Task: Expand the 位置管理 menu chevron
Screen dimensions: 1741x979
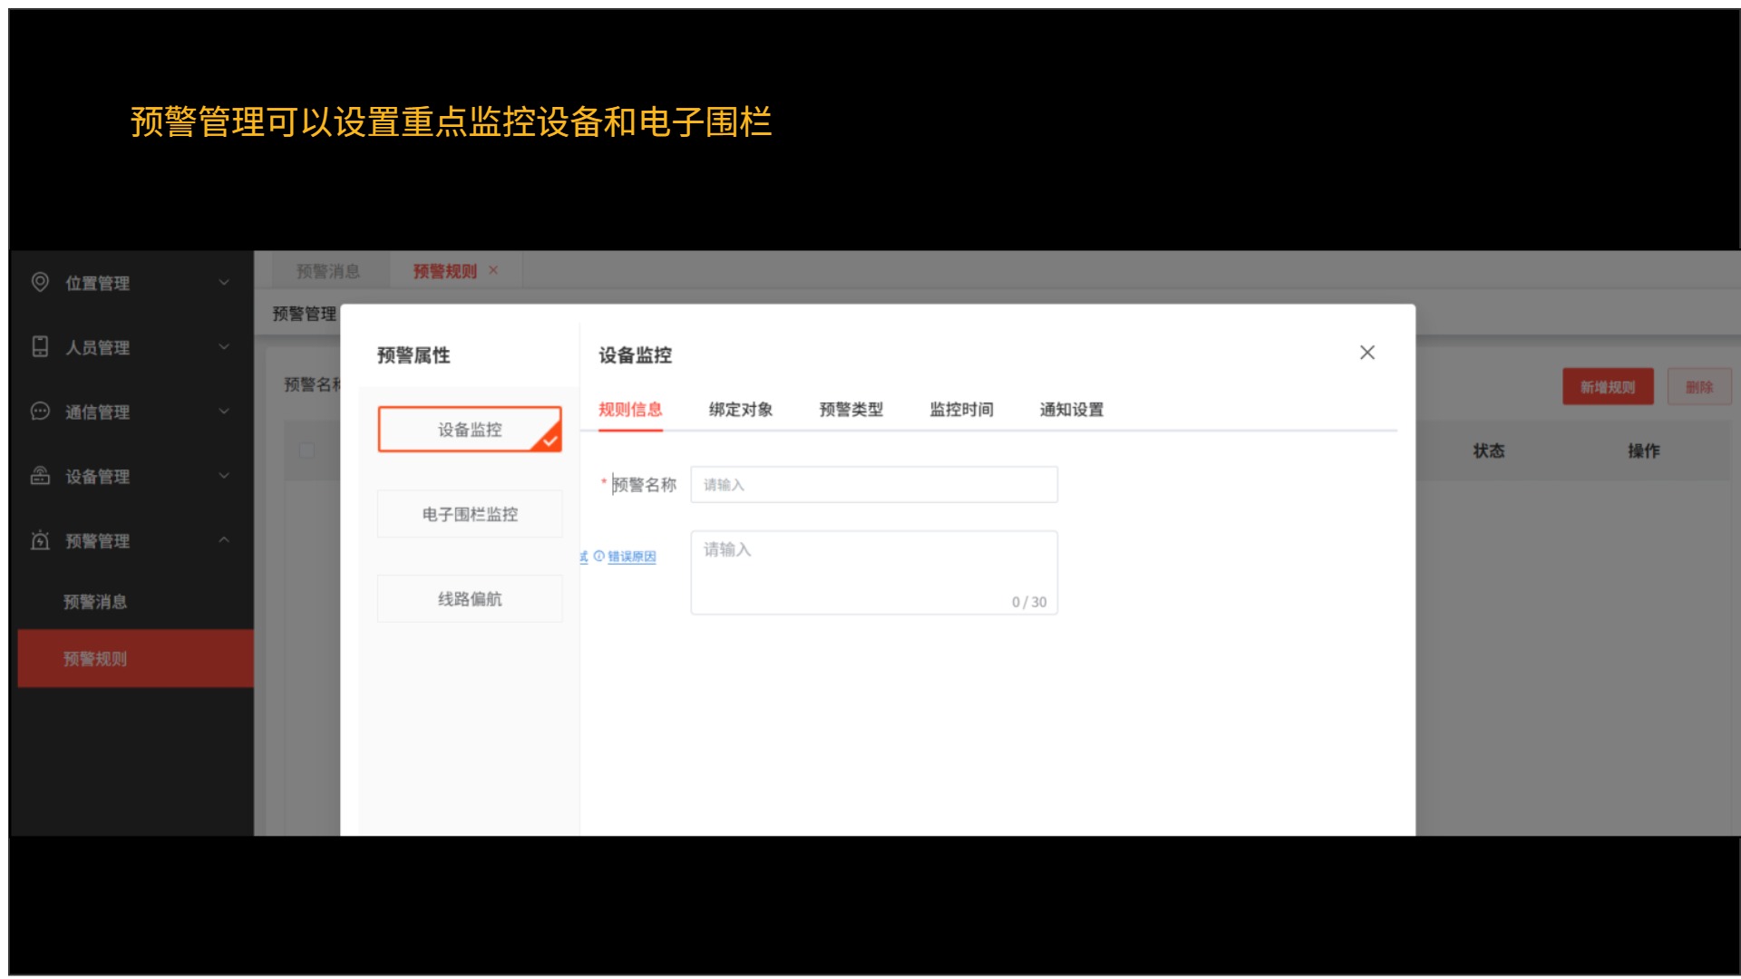Action: tap(224, 283)
